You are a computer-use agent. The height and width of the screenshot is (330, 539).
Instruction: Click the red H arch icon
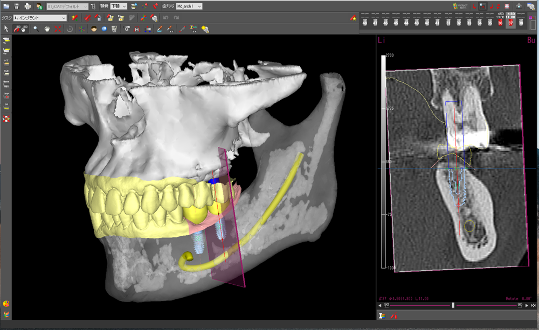(x=137, y=29)
